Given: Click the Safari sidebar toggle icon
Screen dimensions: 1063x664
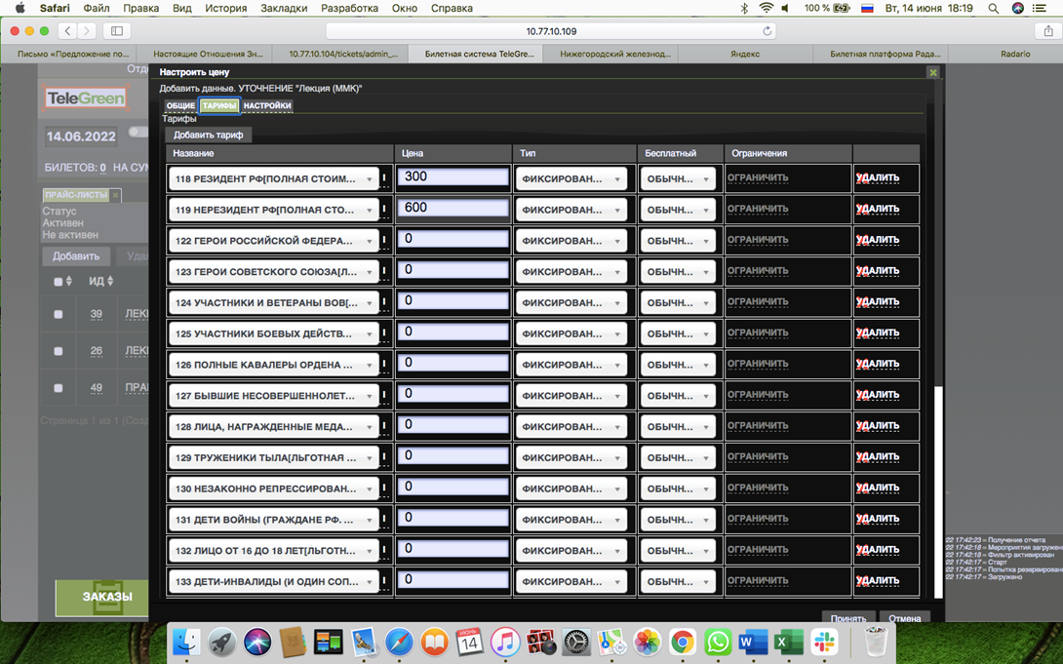Looking at the screenshot, I should [x=117, y=31].
